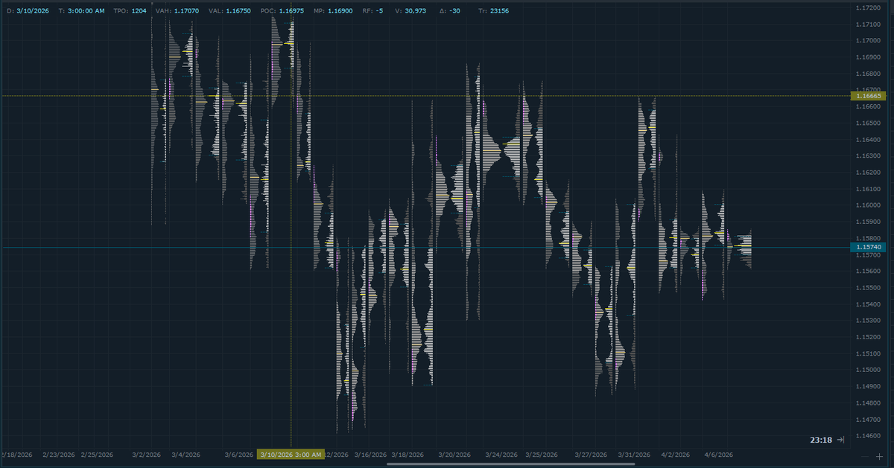Select the crosshair time label 3/10/2026 3:00 AM

tap(291, 455)
